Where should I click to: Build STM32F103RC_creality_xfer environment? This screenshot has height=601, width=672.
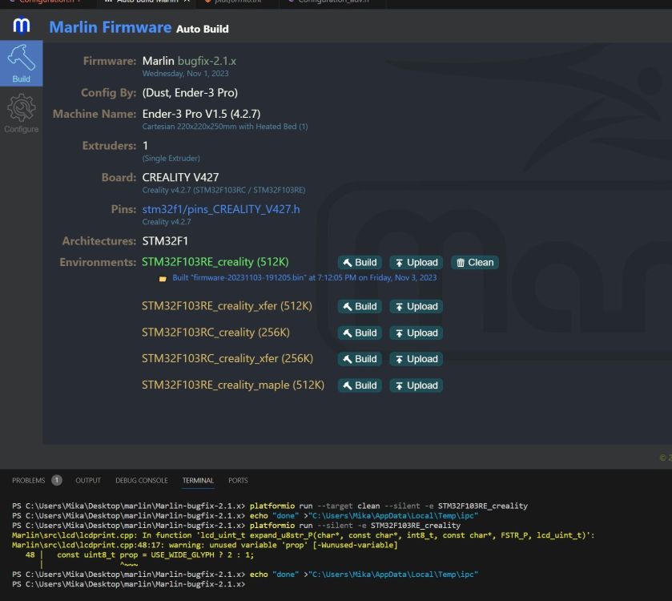coord(360,359)
